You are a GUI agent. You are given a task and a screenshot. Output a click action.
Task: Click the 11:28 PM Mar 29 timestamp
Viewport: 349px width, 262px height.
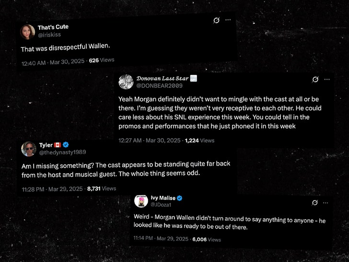pyautogui.click(x=52, y=189)
